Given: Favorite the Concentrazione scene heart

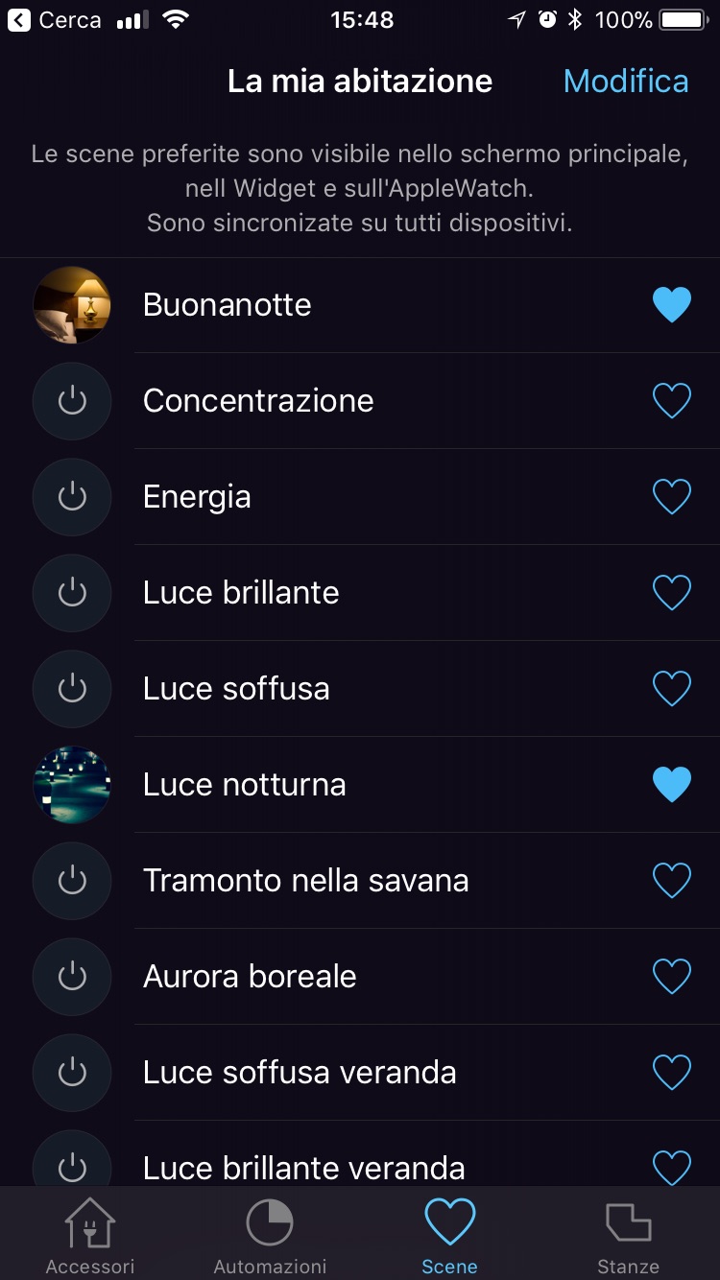Looking at the screenshot, I should pos(671,401).
